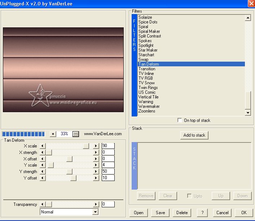Image resolution: width=255 pixels, height=221 pixels.
Task: Click the right arrow of Transparency slider
Action: pyautogui.click(x=96, y=204)
